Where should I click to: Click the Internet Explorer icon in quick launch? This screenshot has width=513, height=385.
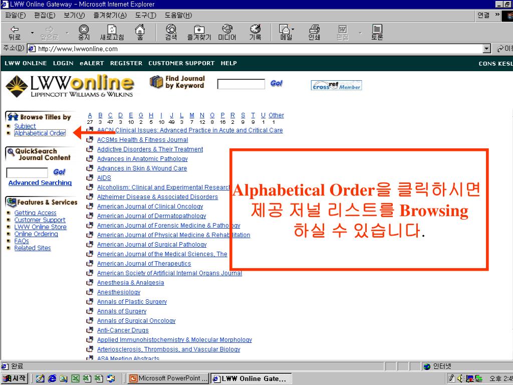click(52, 378)
